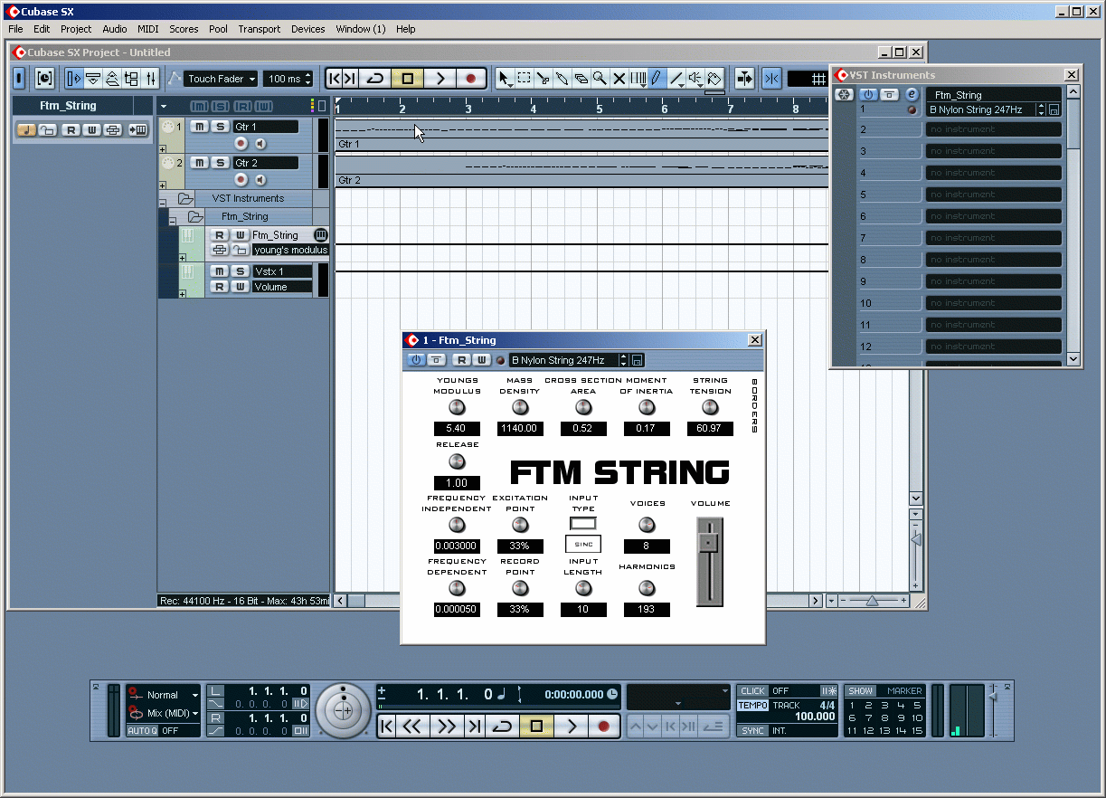Viewport: 1106px width, 798px height.
Task: Adjust the FTM String volume slider
Action: point(710,543)
